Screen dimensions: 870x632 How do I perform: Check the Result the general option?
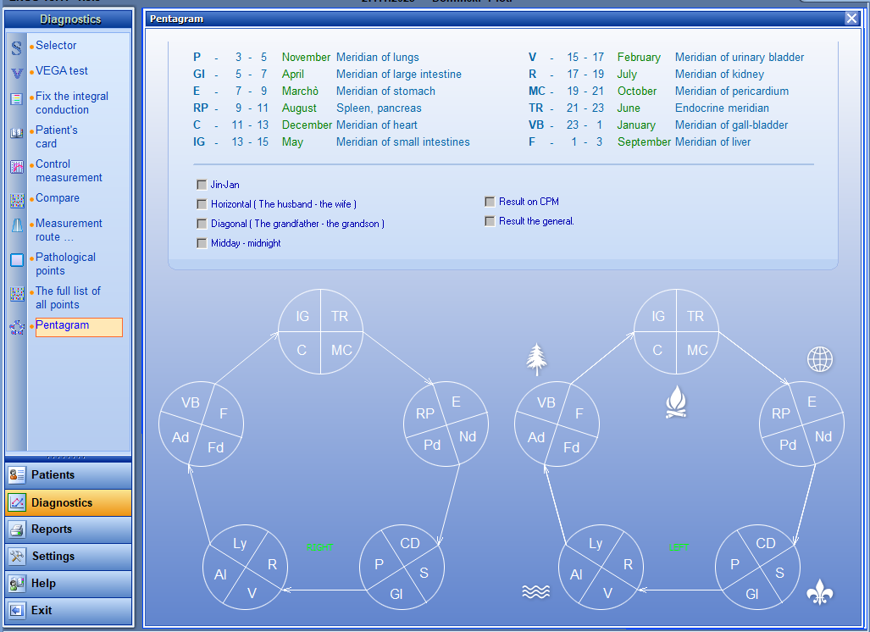coord(490,221)
